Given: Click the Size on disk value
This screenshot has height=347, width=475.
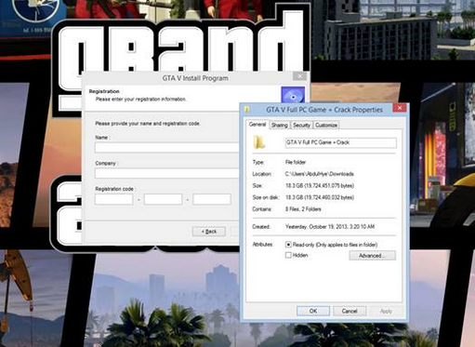Looking at the screenshot, I should pyautogui.click(x=320, y=197).
